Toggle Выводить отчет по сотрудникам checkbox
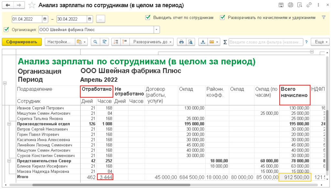This screenshot has height=189, width=331. click(148, 18)
